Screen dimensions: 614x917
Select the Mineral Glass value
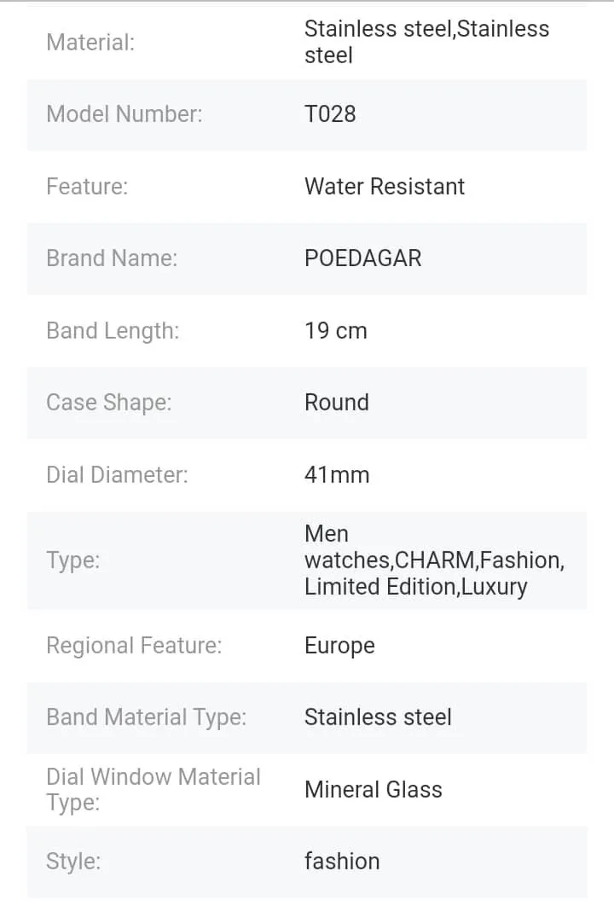(x=374, y=790)
